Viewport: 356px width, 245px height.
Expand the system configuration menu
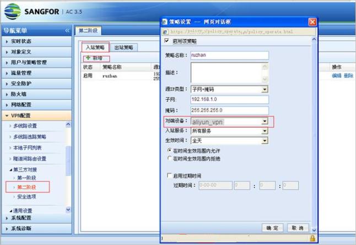(36, 218)
